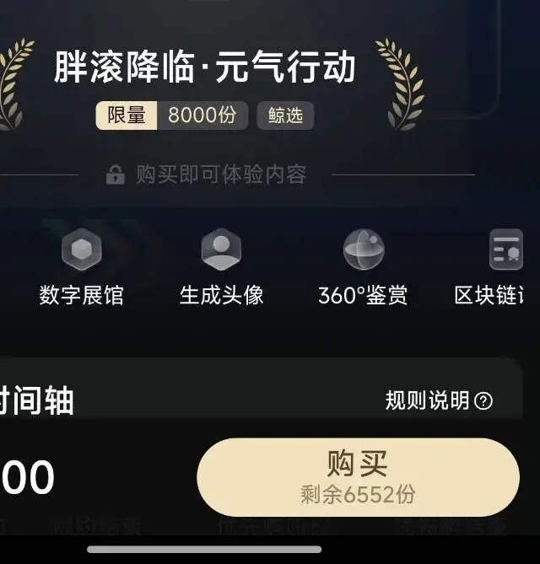Click the question mark help icon
The width and height of the screenshot is (540, 564).
point(483,400)
